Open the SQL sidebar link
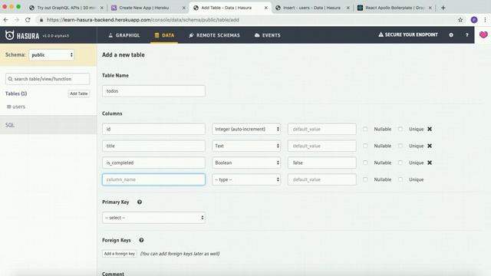Image resolution: width=491 pixels, height=276 pixels. [10, 125]
